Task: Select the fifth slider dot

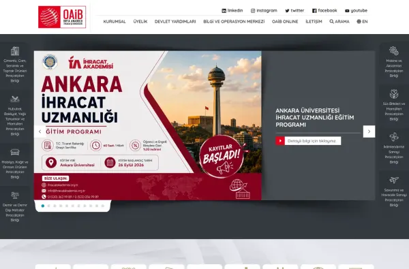Action: (x=67, y=206)
